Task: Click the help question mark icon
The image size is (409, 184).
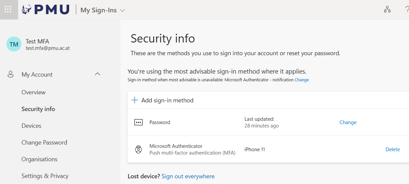Action: (x=407, y=10)
